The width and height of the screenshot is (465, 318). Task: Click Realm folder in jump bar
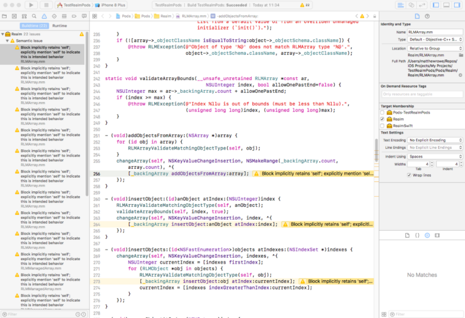point(163,16)
